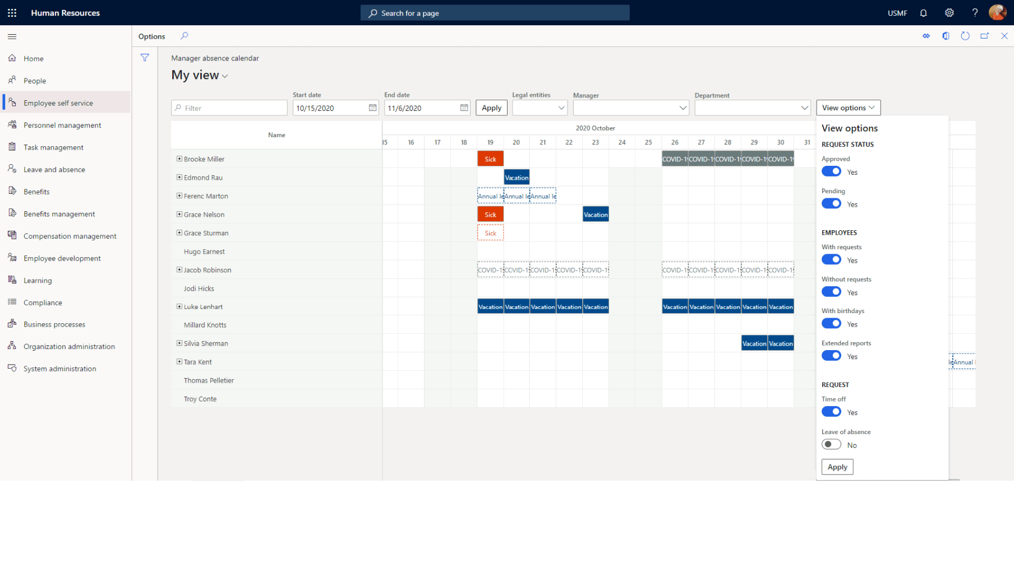Enable the Leave of absence toggle
The image size is (1014, 568).
click(831, 444)
